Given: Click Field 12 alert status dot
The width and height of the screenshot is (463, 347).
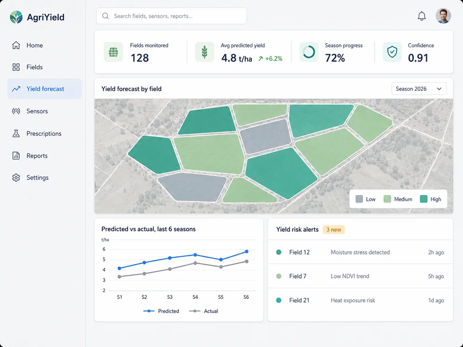Looking at the screenshot, I should click(279, 252).
